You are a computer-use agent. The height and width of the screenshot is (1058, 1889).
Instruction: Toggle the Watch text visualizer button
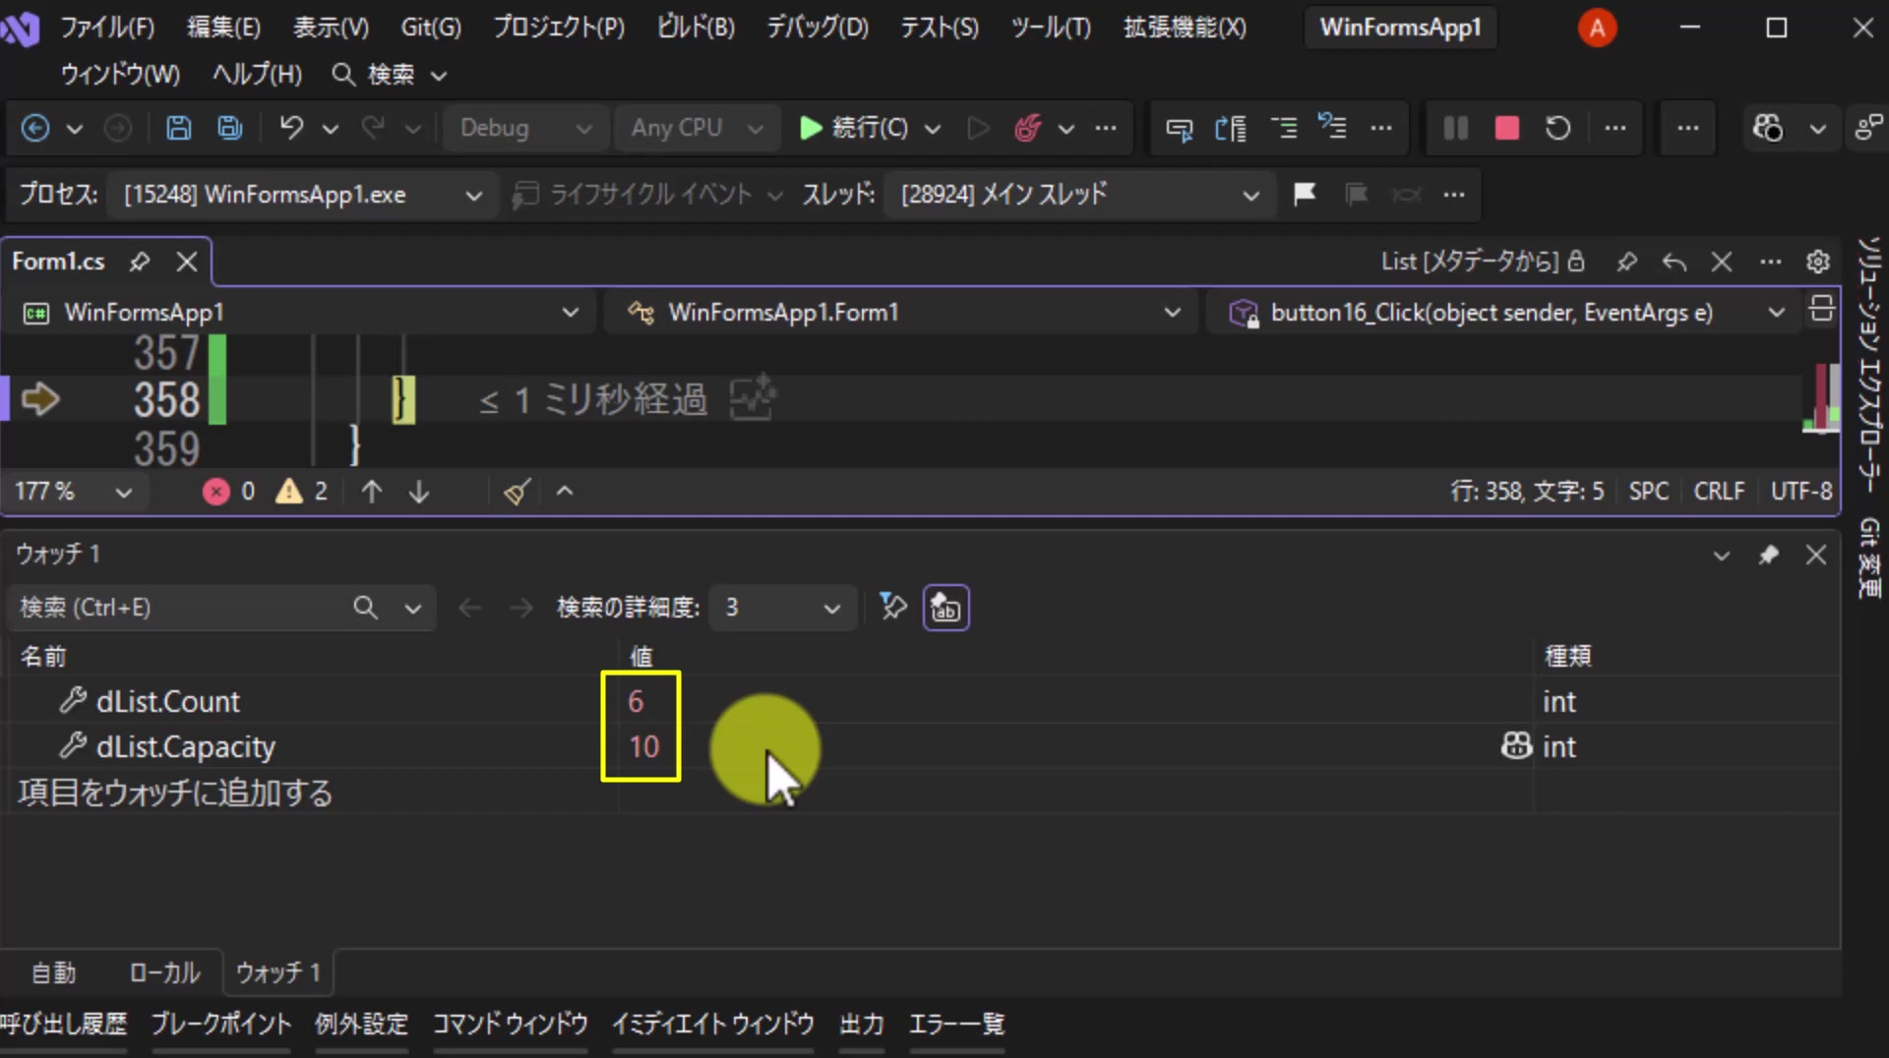945,608
